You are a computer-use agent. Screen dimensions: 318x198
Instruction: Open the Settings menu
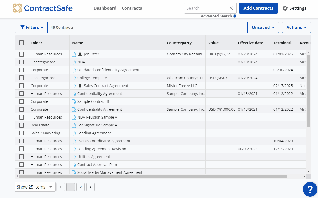294,8
